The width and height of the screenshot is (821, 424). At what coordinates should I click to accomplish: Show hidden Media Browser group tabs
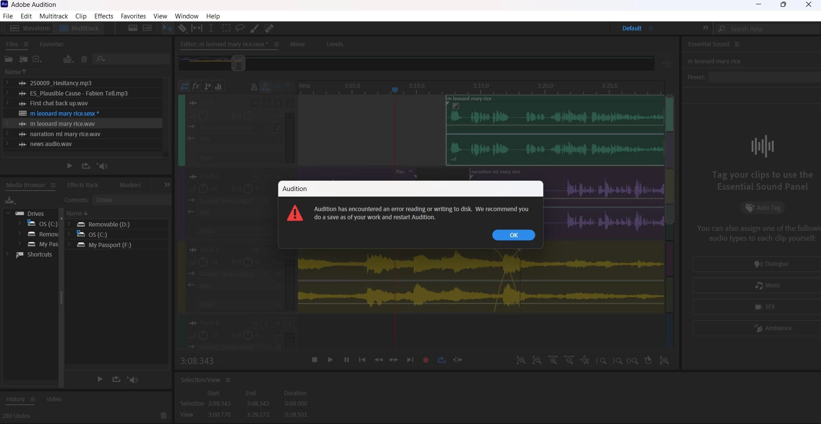pyautogui.click(x=167, y=185)
